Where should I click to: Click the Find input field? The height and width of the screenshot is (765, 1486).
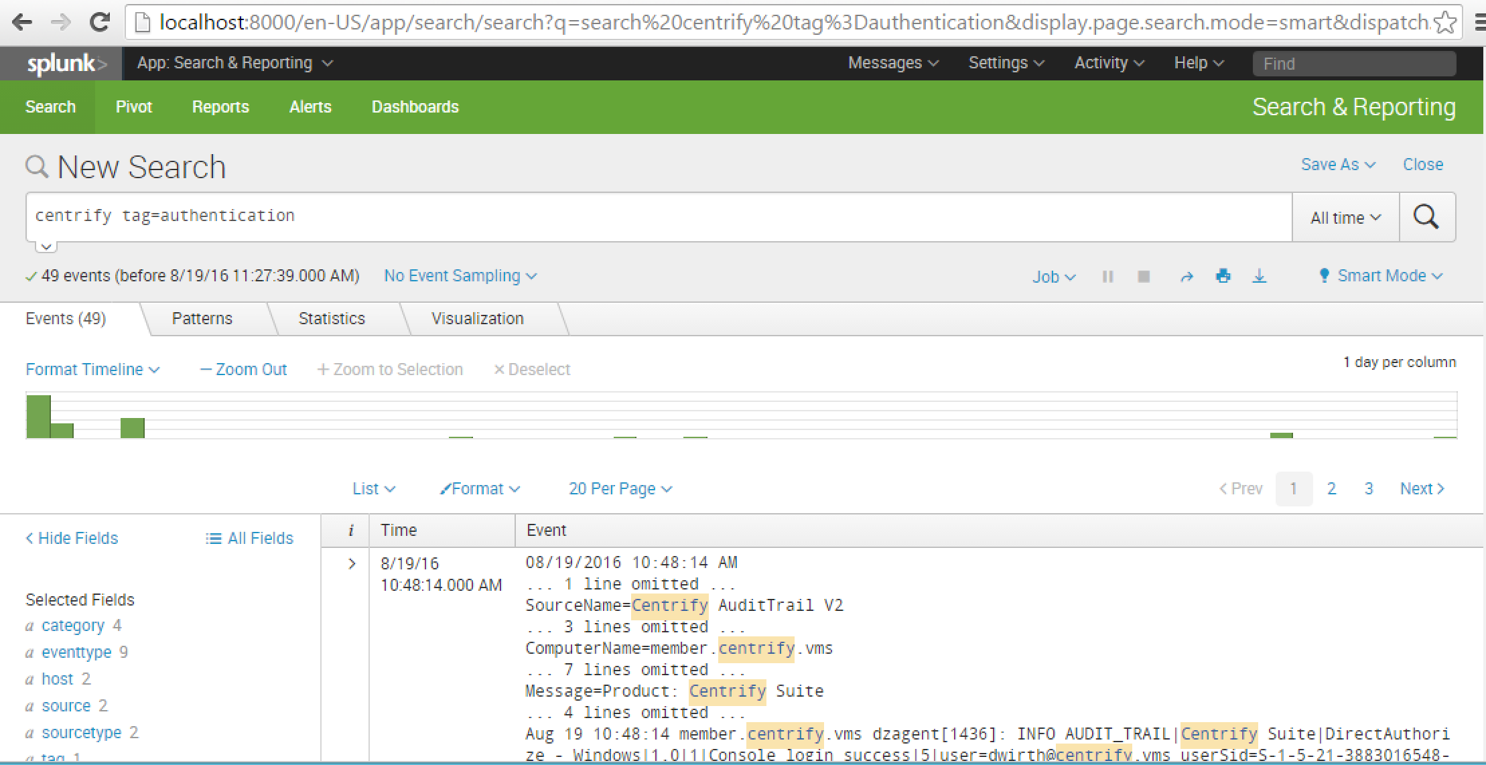pyautogui.click(x=1354, y=64)
